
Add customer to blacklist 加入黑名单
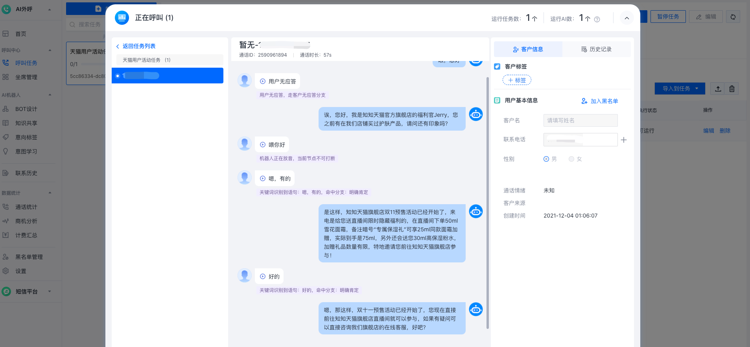click(600, 101)
